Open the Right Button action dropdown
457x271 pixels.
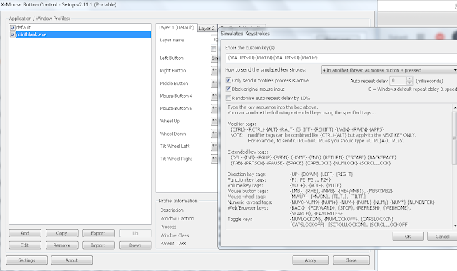click(x=214, y=71)
